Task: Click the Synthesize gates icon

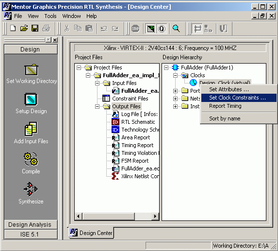Action: click(x=31, y=189)
